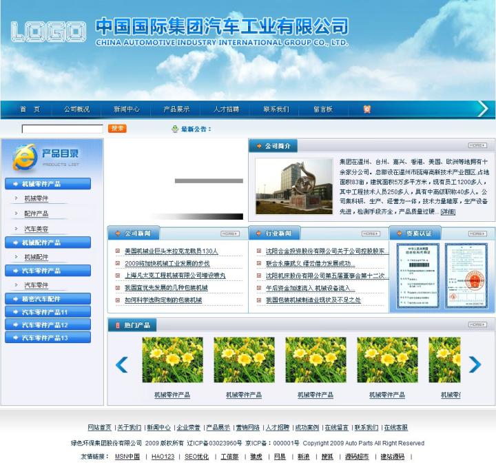Click the MORE icon in the 公司简介 panel

477,145
